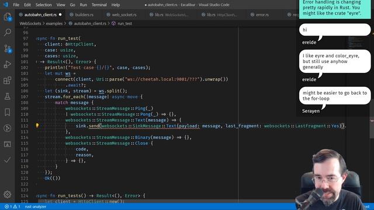Open the Run menu
374x210 pixels.
[83, 5]
